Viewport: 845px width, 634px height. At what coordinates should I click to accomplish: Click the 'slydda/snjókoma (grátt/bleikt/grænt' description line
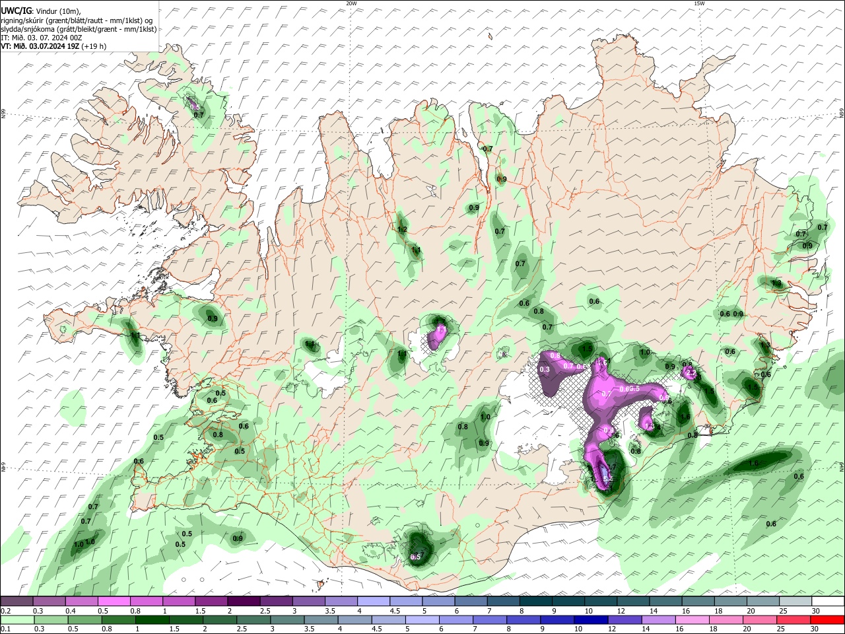click(x=79, y=29)
